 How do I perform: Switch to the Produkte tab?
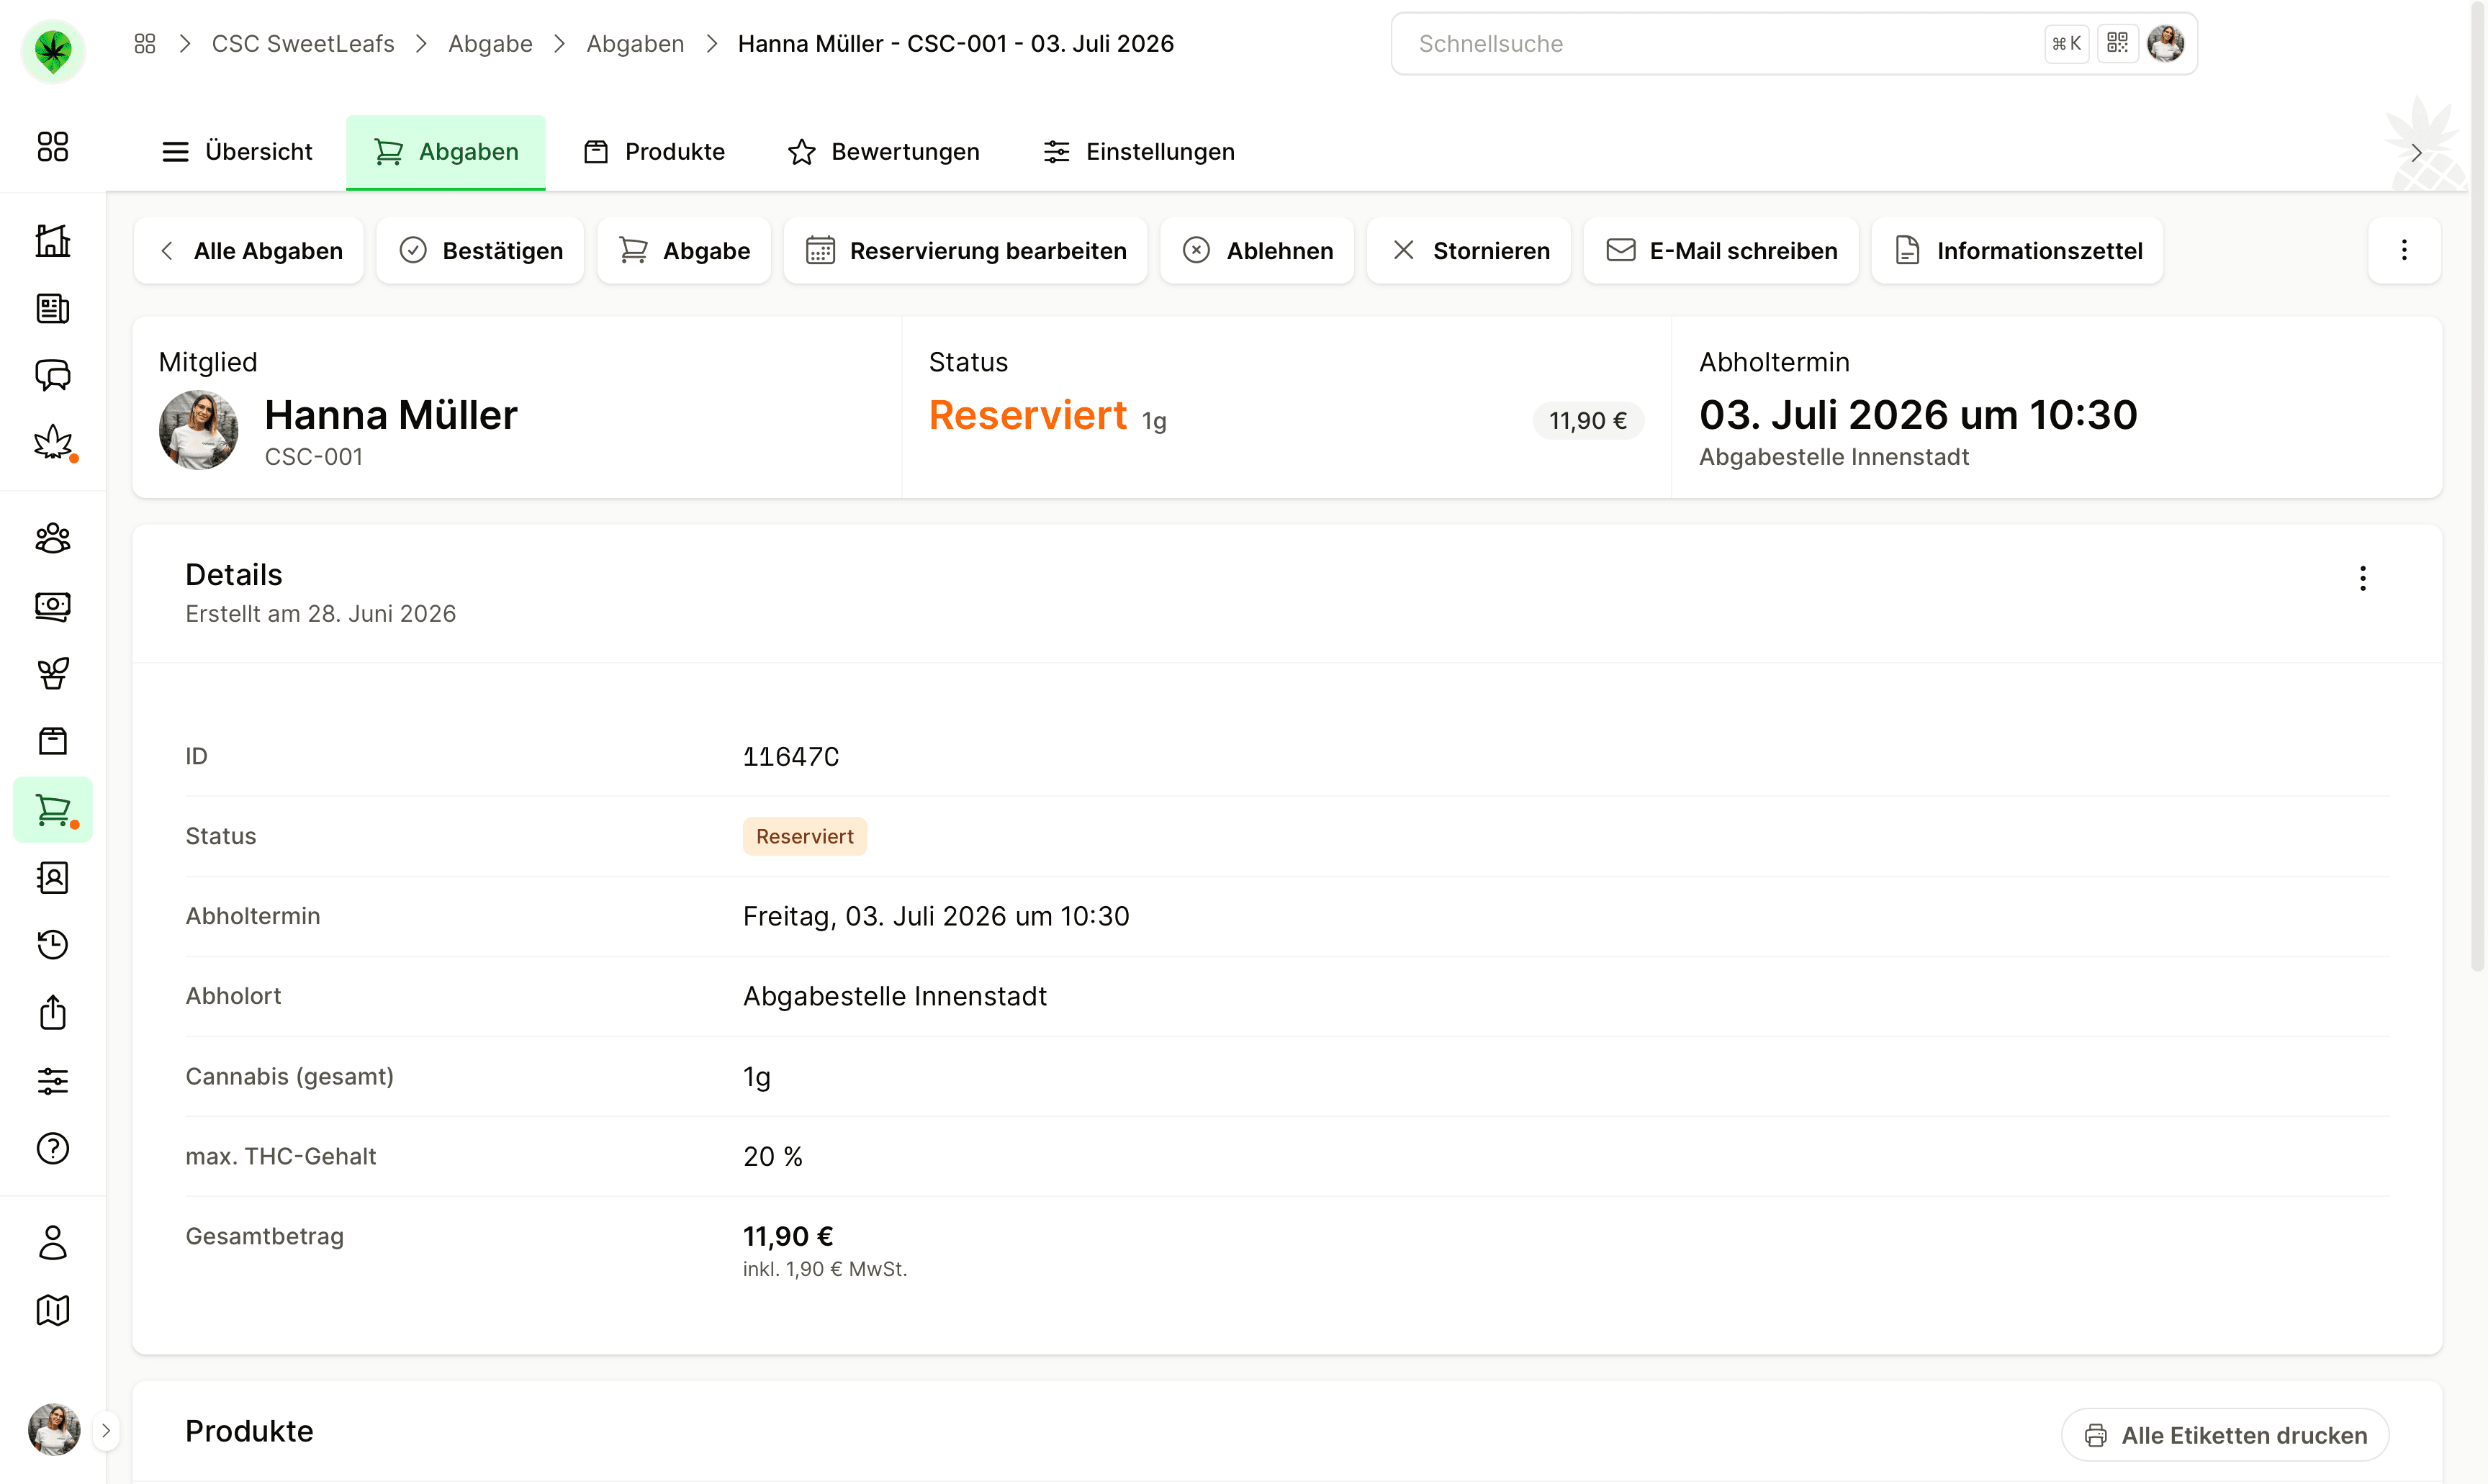tap(655, 152)
